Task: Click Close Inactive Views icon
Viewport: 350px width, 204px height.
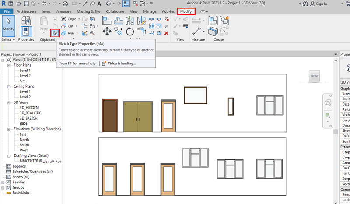Action: pos(135,4)
